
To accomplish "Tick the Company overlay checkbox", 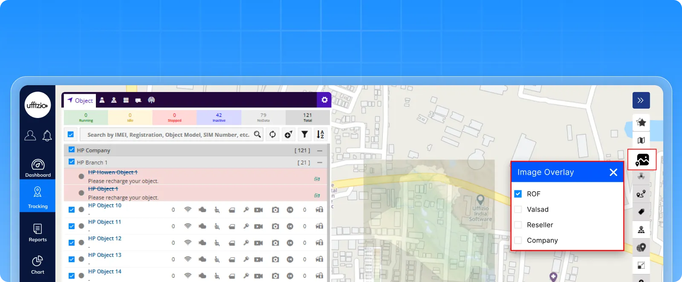I will pyautogui.click(x=518, y=240).
